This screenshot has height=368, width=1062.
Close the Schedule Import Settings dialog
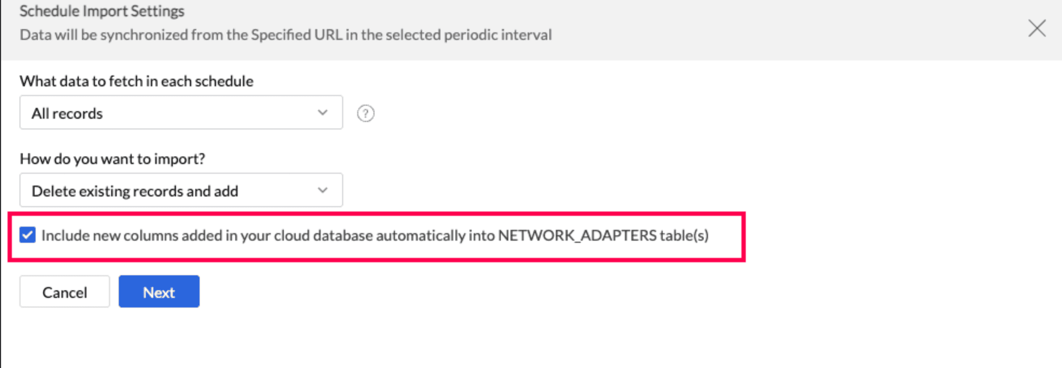coord(1037,28)
